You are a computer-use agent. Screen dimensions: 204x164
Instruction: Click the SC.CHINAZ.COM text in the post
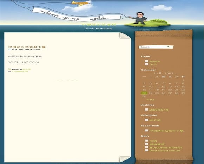point(24,62)
